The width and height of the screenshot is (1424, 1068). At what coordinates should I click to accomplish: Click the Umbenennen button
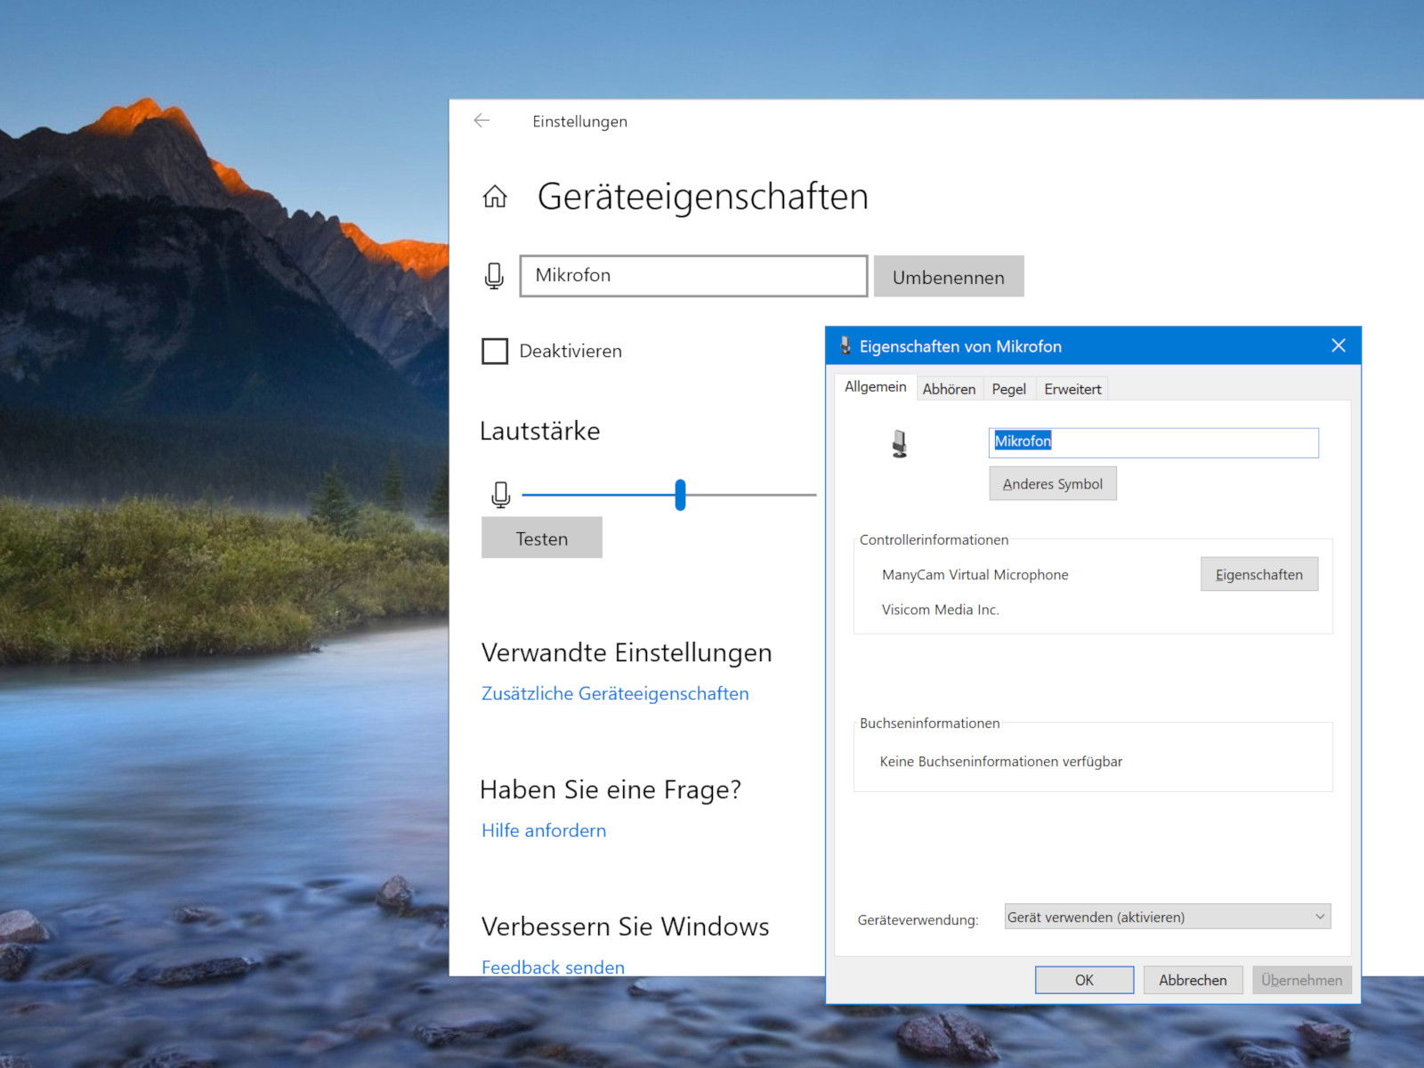[x=949, y=277]
